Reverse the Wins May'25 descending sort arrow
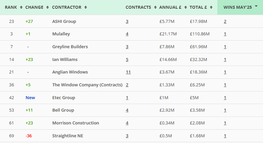263x143 pixels. (x=256, y=6)
